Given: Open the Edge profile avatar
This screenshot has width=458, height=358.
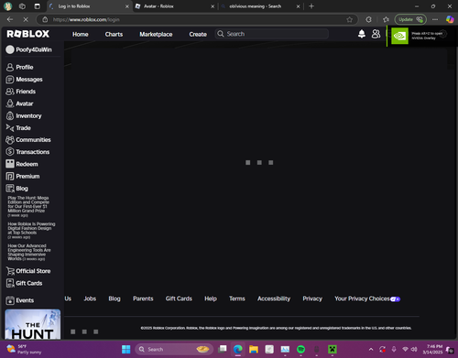Looking at the screenshot, I should pyautogui.click(x=7, y=6).
